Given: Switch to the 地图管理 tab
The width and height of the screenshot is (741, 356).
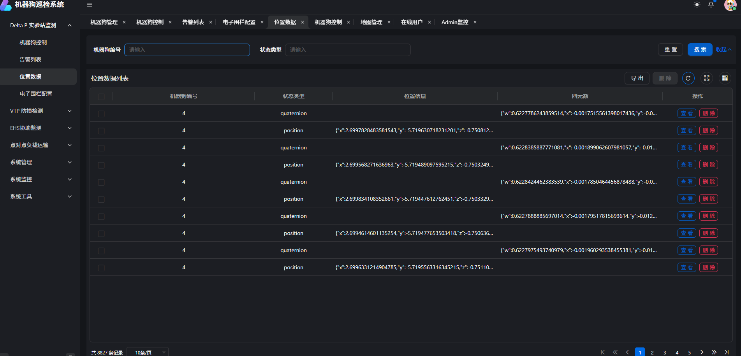Looking at the screenshot, I should pos(371,22).
